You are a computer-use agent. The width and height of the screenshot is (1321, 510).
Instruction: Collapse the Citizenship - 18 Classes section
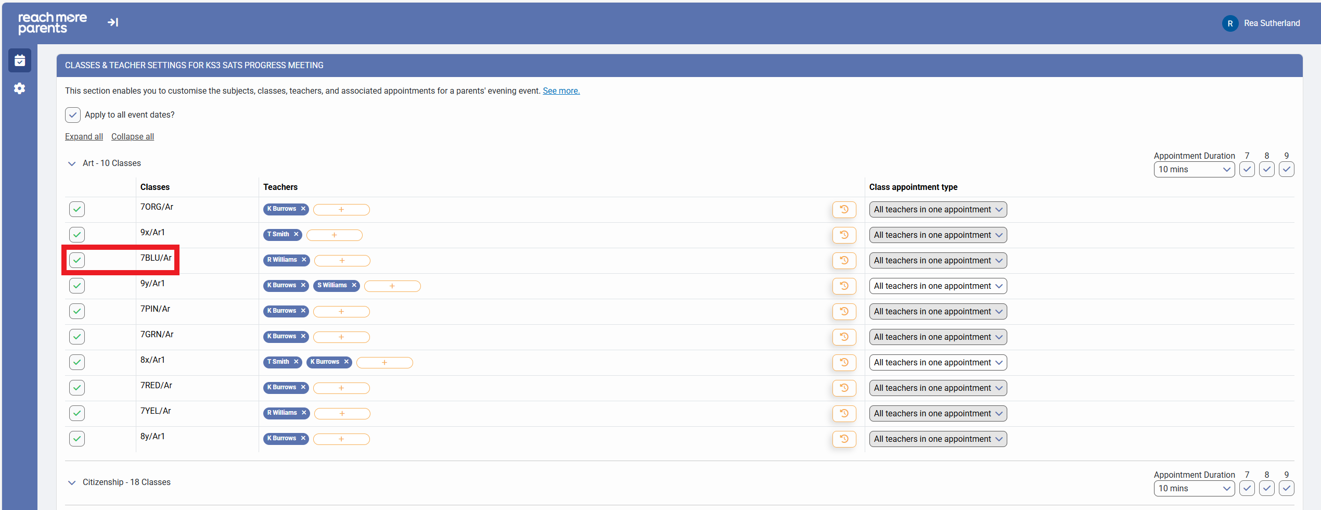[72, 482]
